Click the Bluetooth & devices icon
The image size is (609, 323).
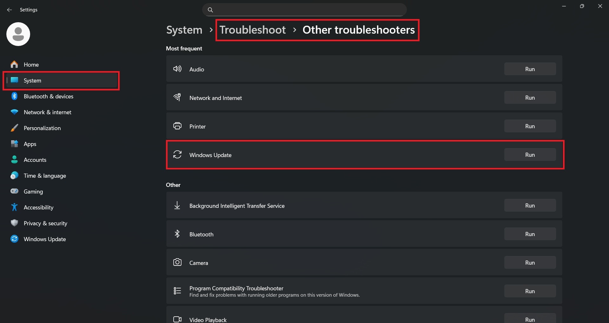click(14, 96)
